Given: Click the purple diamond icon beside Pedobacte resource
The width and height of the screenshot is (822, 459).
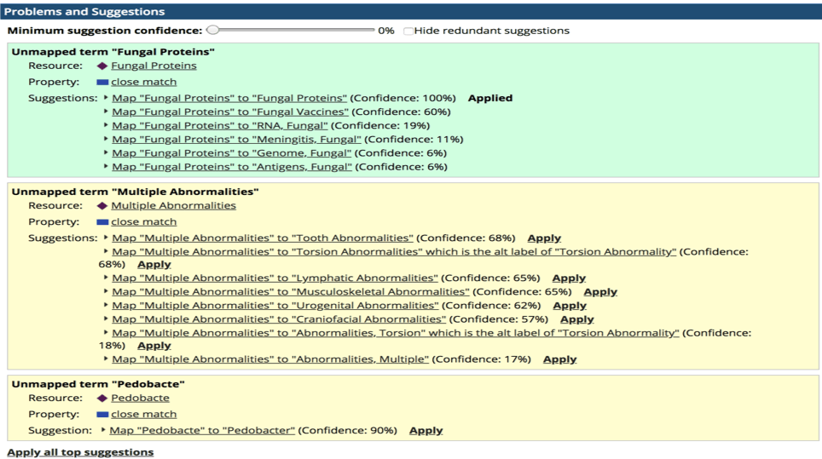Looking at the screenshot, I should point(102,399).
